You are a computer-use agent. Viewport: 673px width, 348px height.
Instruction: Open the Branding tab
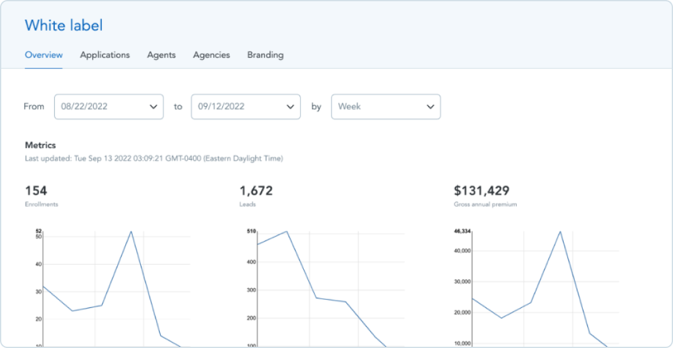(x=265, y=55)
